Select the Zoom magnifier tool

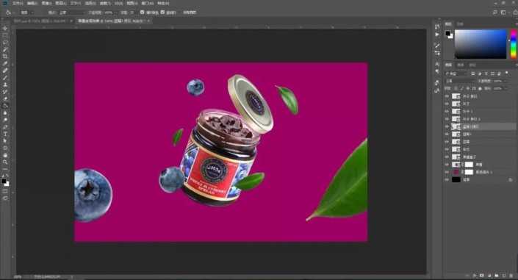[5, 162]
